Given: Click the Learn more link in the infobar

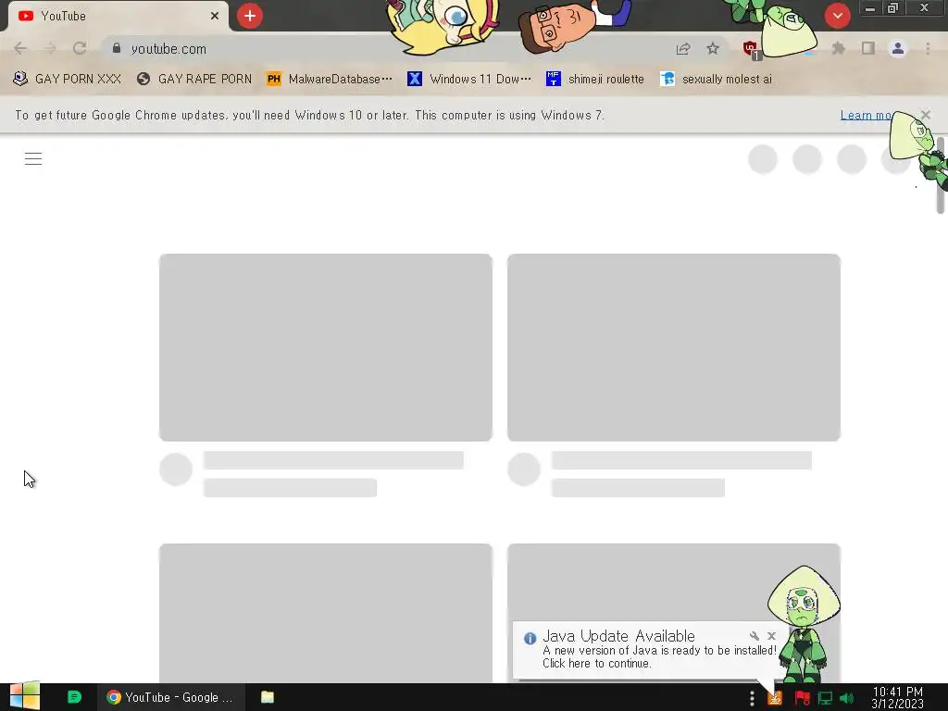Looking at the screenshot, I should [x=866, y=115].
